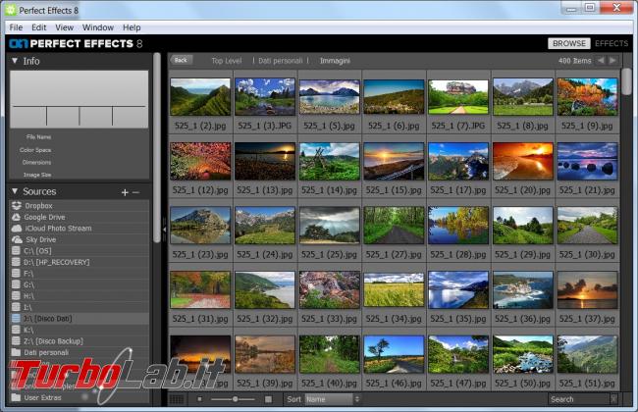Click the grid view icon
The width and height of the screenshot is (638, 412).
(176, 399)
